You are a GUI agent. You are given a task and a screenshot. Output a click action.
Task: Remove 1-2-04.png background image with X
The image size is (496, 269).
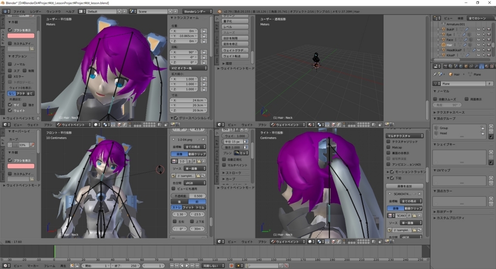[x=203, y=140]
